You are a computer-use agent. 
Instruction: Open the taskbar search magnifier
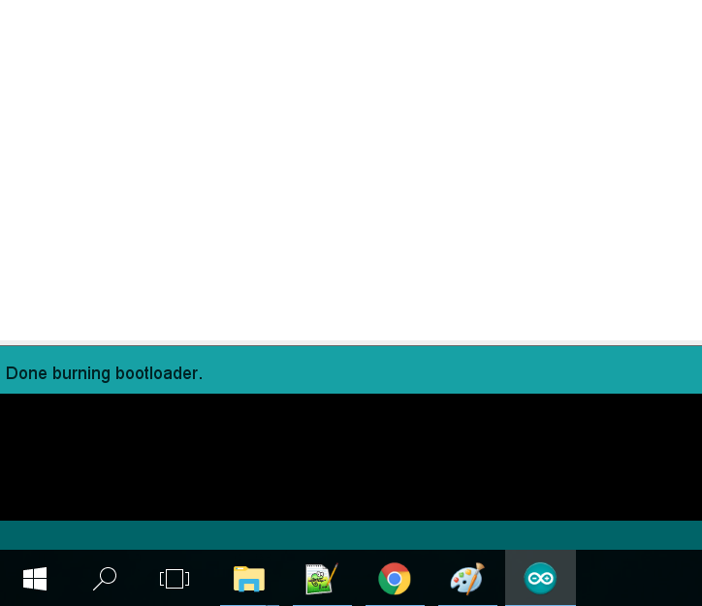(x=105, y=578)
